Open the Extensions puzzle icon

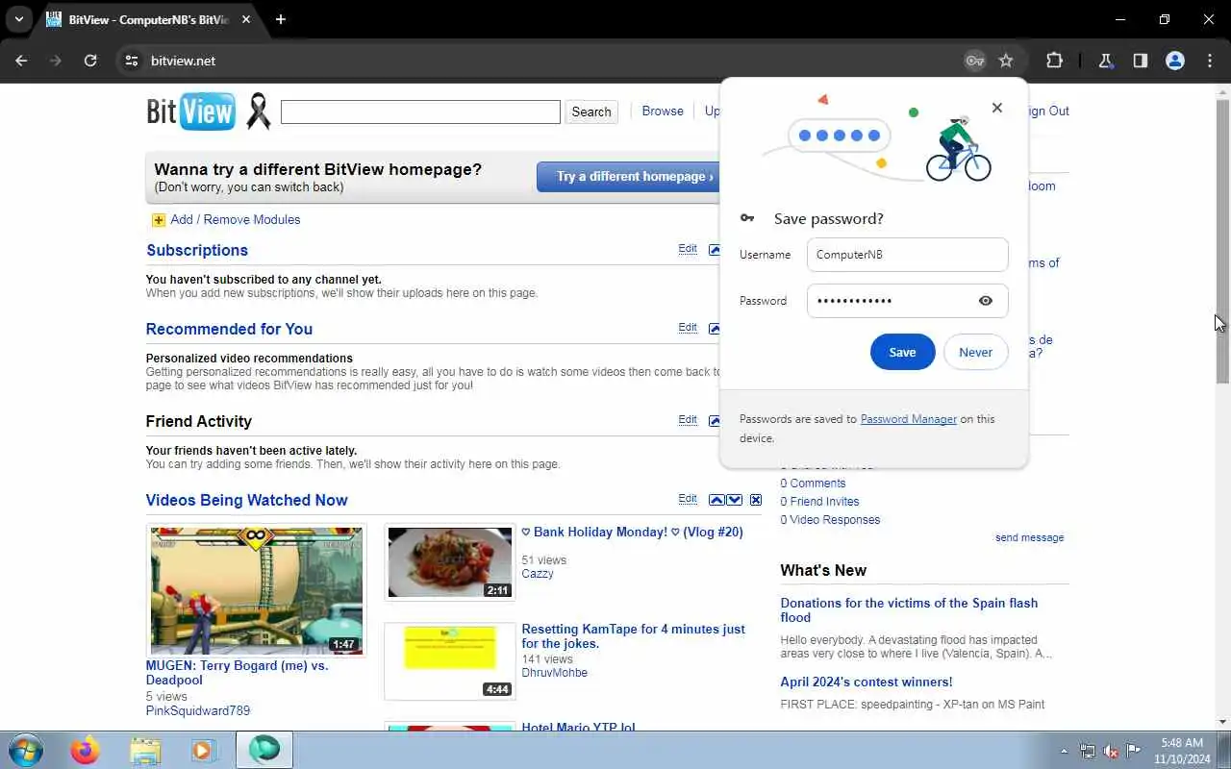tap(1054, 61)
